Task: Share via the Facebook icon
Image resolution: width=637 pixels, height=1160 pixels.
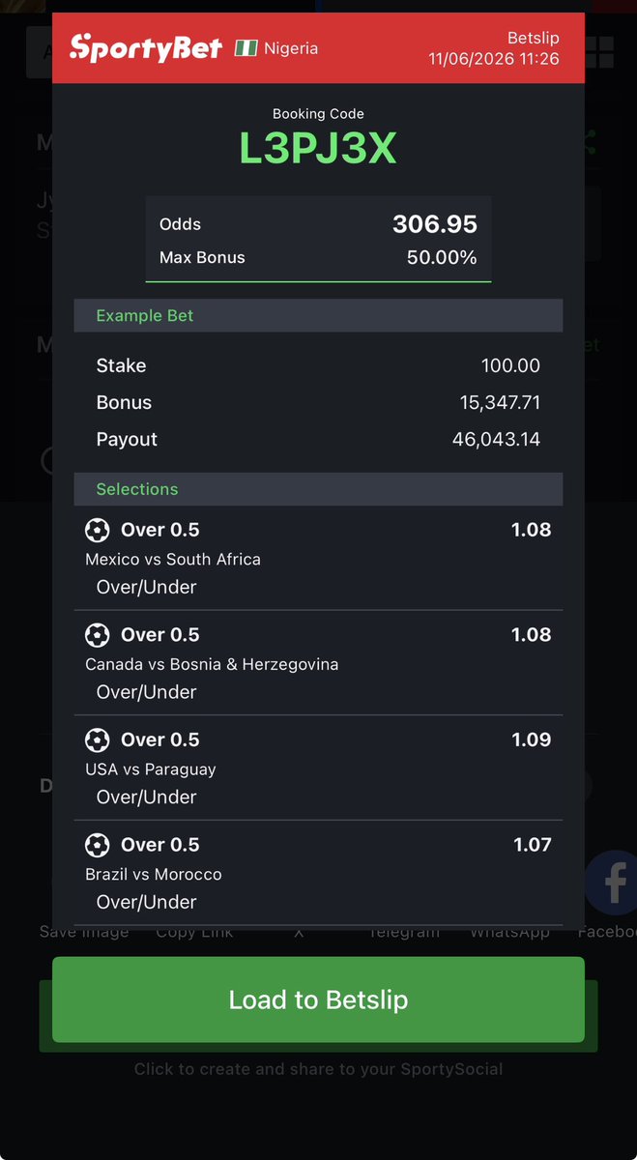Action: pos(613,883)
